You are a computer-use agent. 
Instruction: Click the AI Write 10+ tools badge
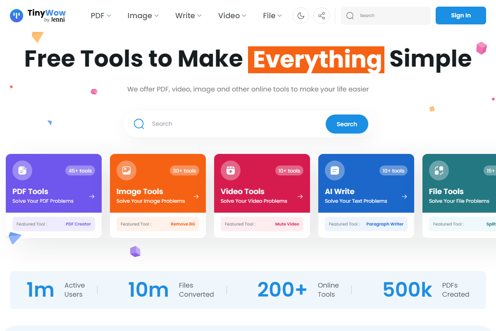pyautogui.click(x=393, y=170)
